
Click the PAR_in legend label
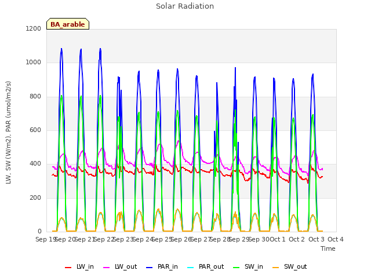[168, 266]
